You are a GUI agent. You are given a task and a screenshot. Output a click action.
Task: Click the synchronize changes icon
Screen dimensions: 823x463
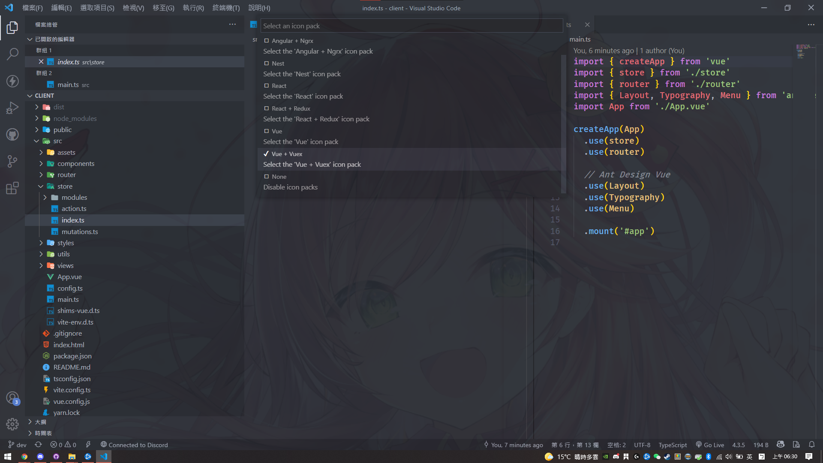pos(38,445)
